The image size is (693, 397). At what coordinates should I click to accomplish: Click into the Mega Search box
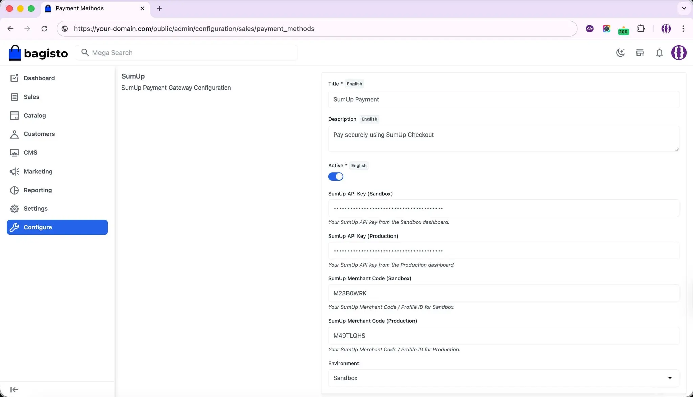coord(186,53)
